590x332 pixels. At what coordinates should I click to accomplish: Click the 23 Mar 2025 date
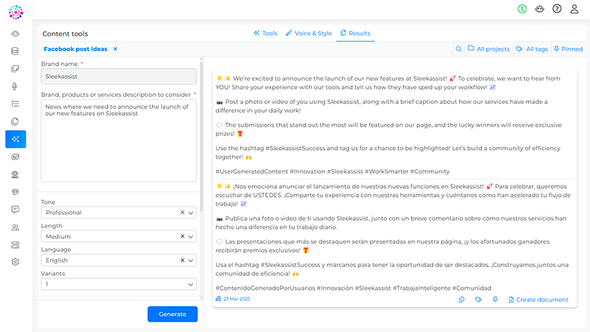coord(237,299)
